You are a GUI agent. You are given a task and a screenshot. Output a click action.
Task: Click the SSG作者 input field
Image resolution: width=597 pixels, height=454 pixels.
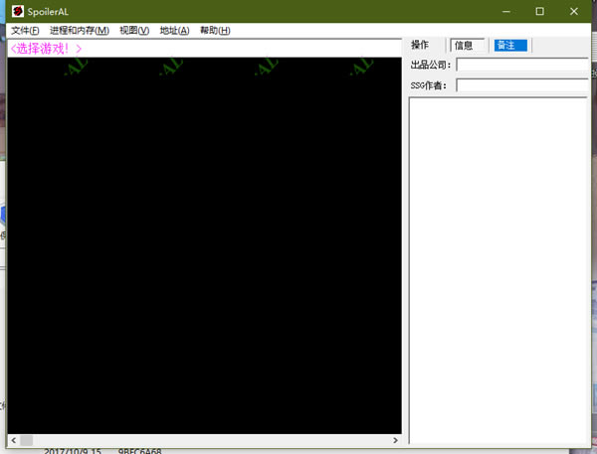tap(522, 85)
